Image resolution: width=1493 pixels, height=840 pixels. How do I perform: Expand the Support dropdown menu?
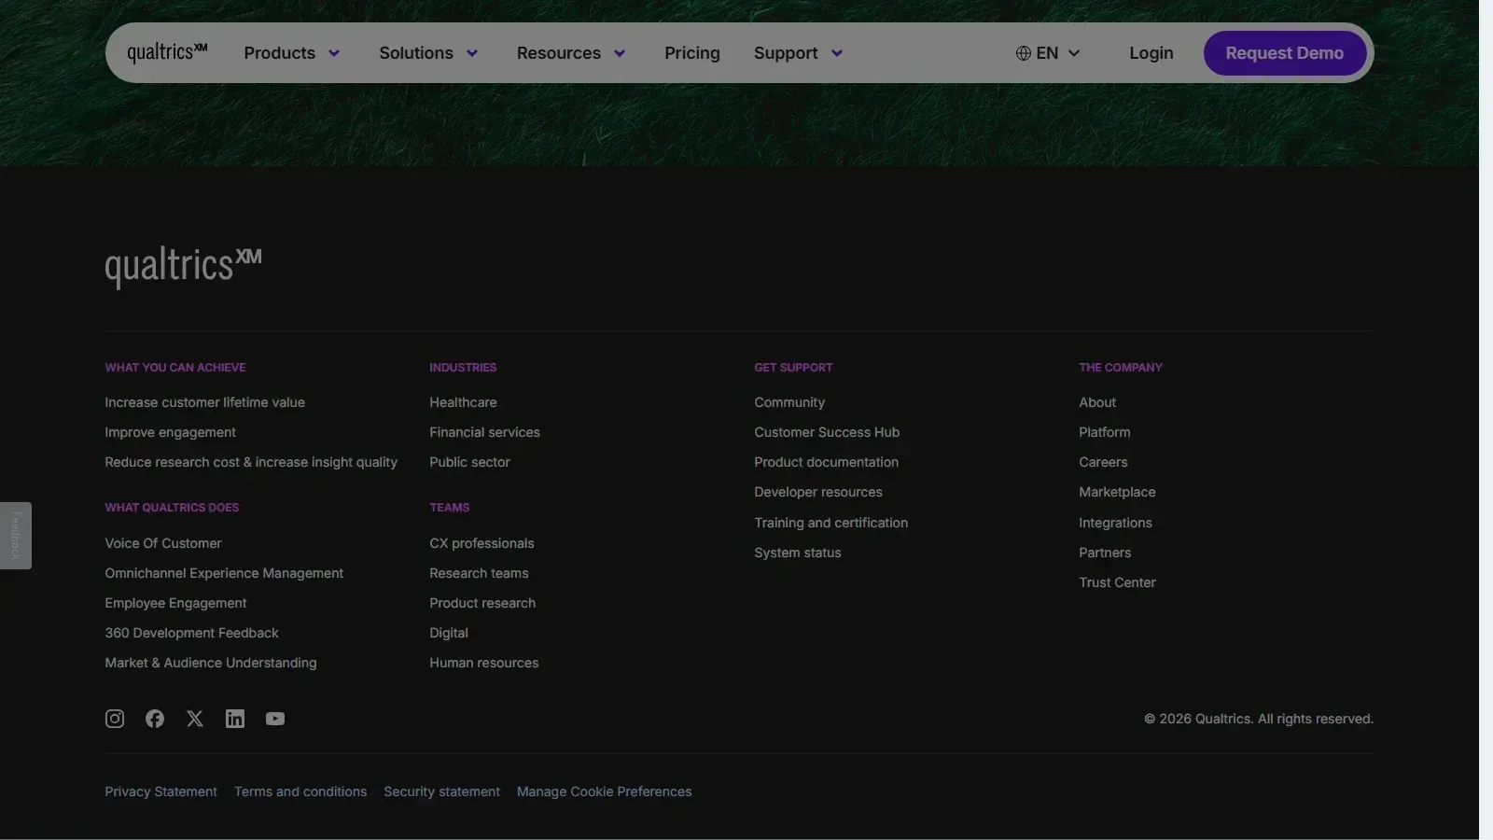pos(799,53)
